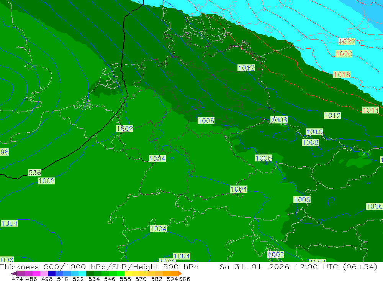This screenshot has height=281, width=383.
Task: Click the 536 black thickness contour label
Action: [x=35, y=173]
